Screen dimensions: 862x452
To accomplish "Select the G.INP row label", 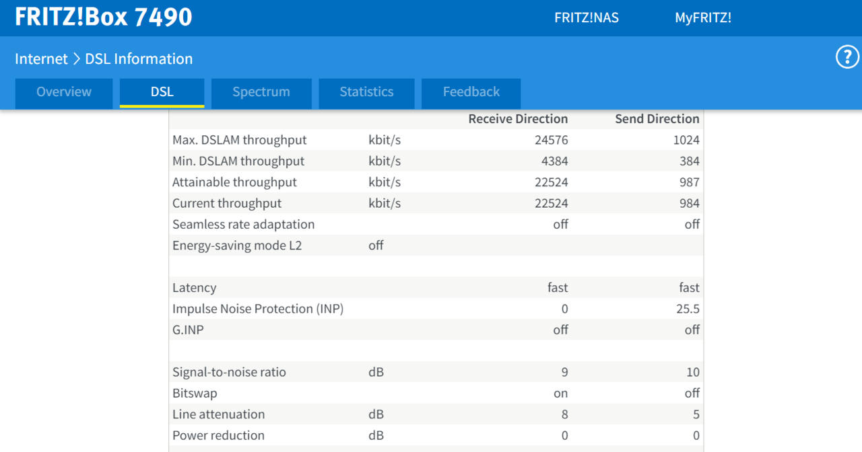I will click(x=188, y=330).
